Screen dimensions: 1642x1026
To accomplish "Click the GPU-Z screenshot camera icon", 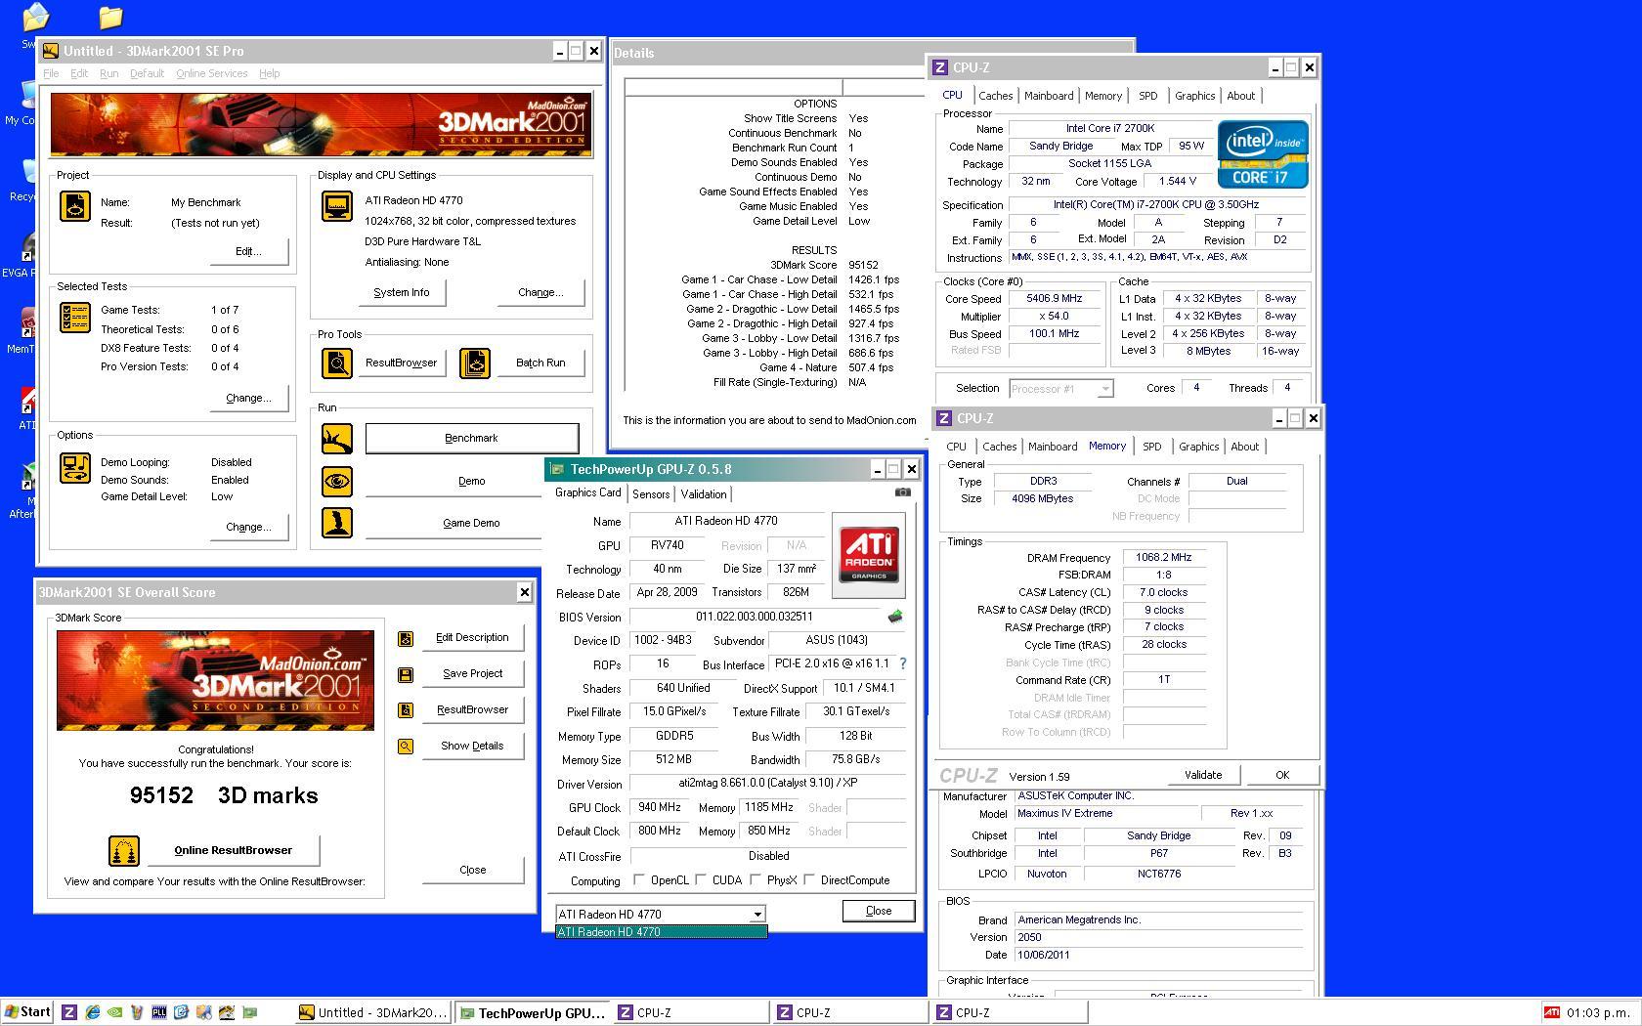I will (903, 492).
